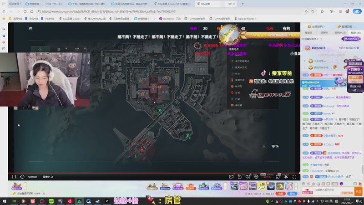
Task: Send chat message with 发送 button
Action: pyautogui.click(x=359, y=191)
